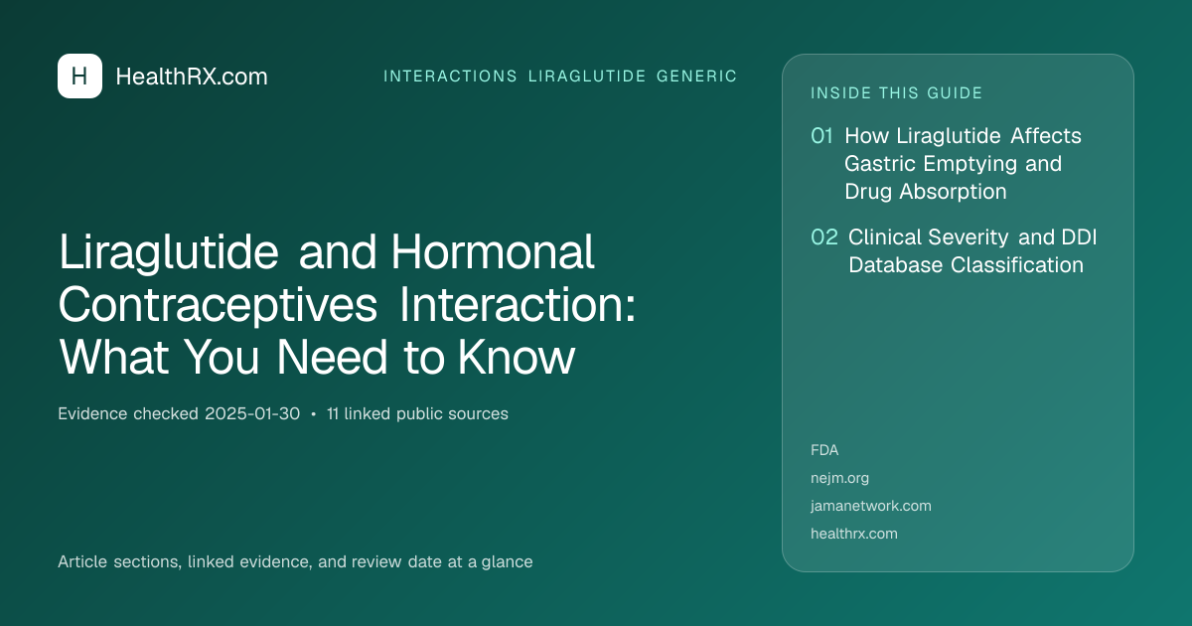Click the healthrx.com source entry
Screen dimensions: 1192x626
coord(854,534)
